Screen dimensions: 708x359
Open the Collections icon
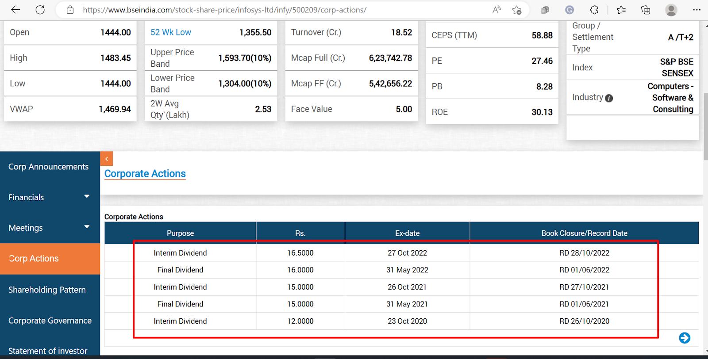(x=646, y=10)
